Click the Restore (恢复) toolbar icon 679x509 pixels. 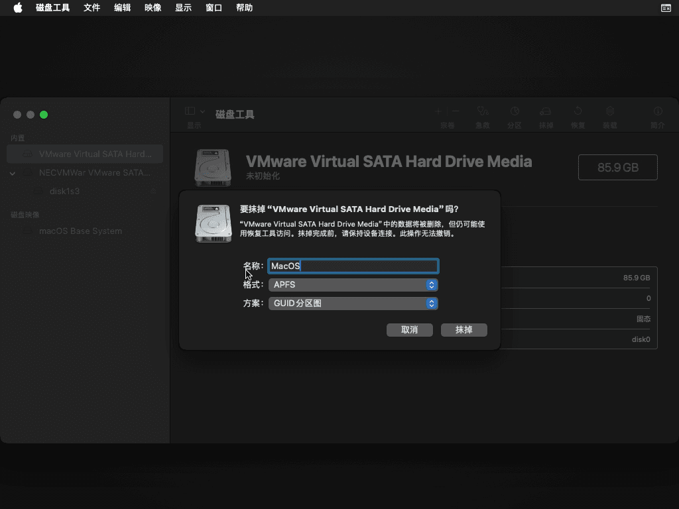coord(578,112)
